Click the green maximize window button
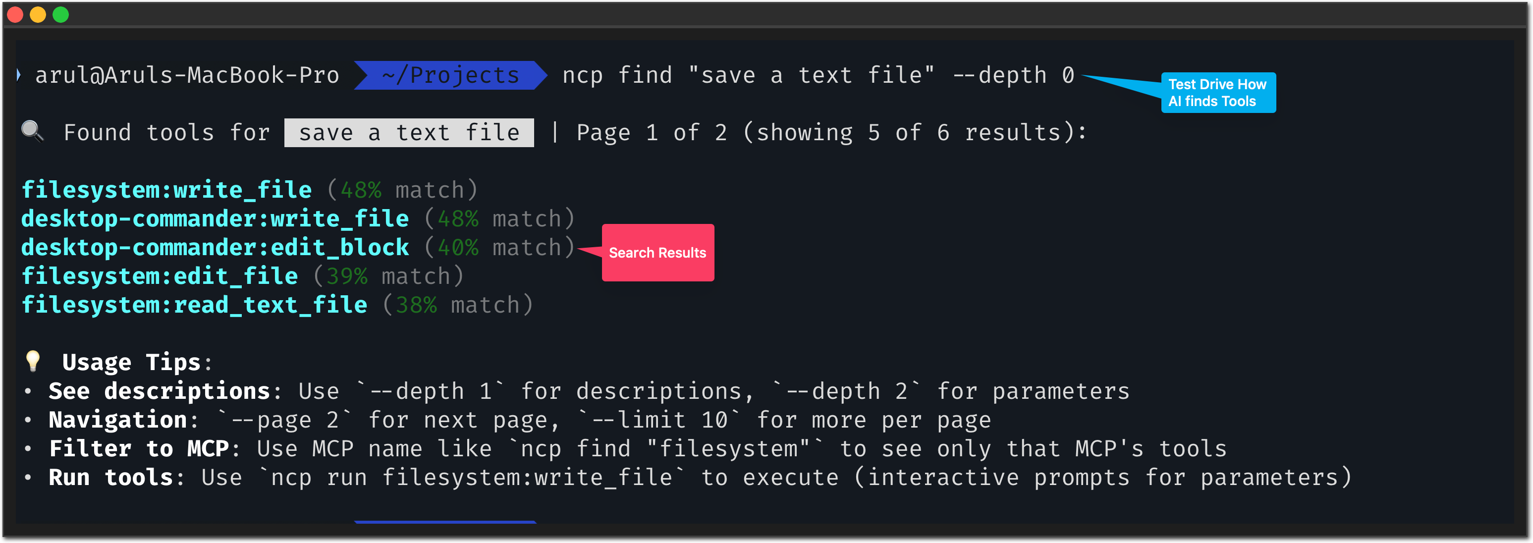This screenshot has width=1533, height=543. (x=61, y=14)
